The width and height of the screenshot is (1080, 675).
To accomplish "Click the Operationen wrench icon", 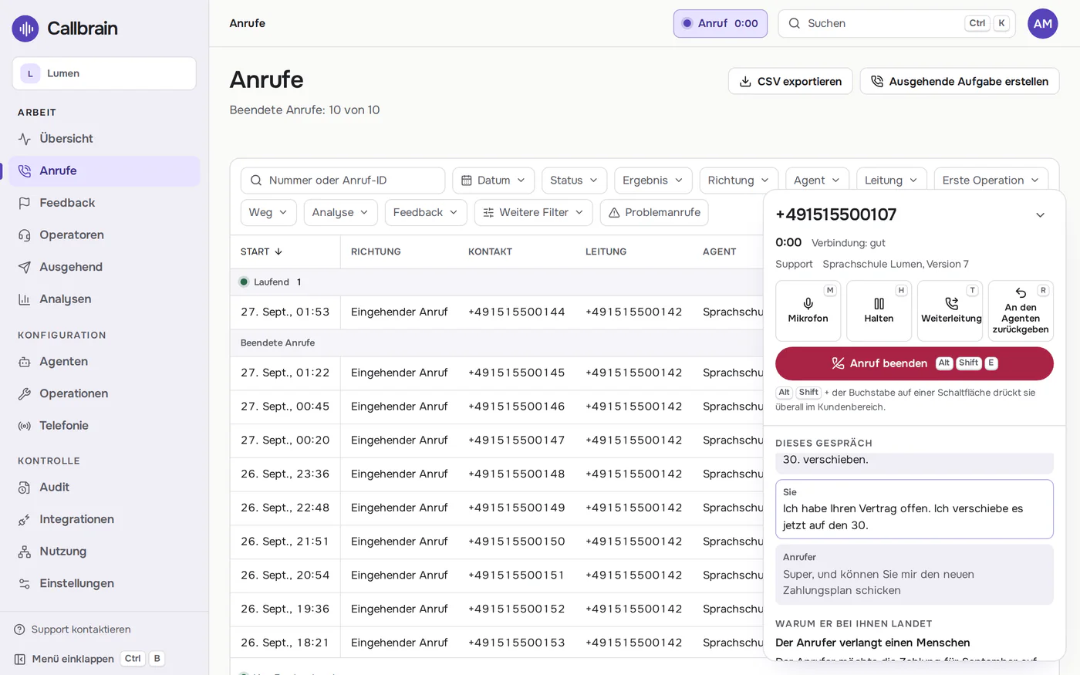I will tap(25, 393).
